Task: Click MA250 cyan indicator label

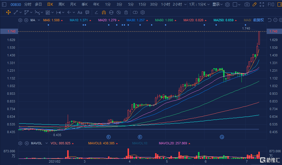Action: pos(225,20)
